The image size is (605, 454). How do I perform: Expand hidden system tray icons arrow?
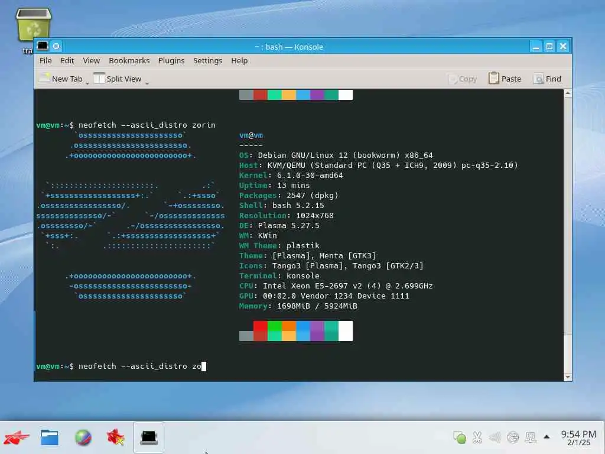click(547, 437)
